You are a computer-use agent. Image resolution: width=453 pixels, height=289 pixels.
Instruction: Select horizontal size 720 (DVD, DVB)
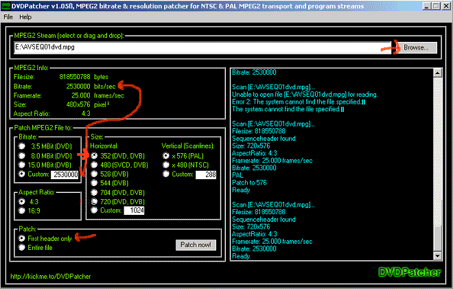pos(94,201)
